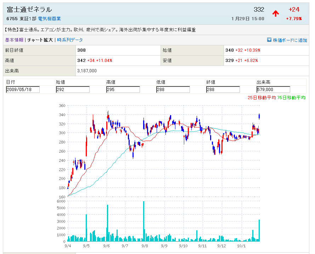Click the 出来高 input field showing 579,000
315x254 pixels.
(273, 90)
